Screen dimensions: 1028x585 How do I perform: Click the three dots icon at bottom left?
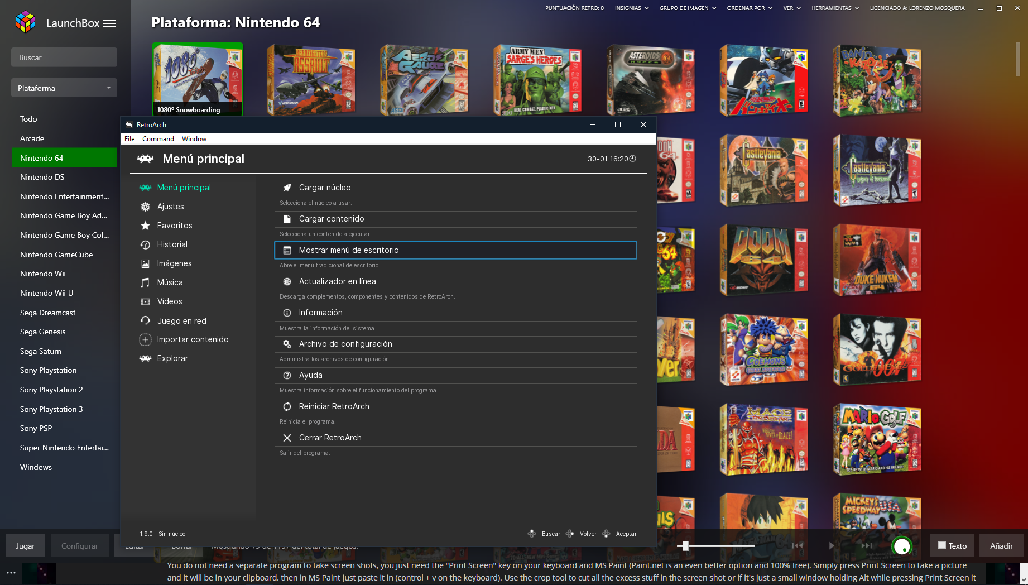pyautogui.click(x=11, y=573)
